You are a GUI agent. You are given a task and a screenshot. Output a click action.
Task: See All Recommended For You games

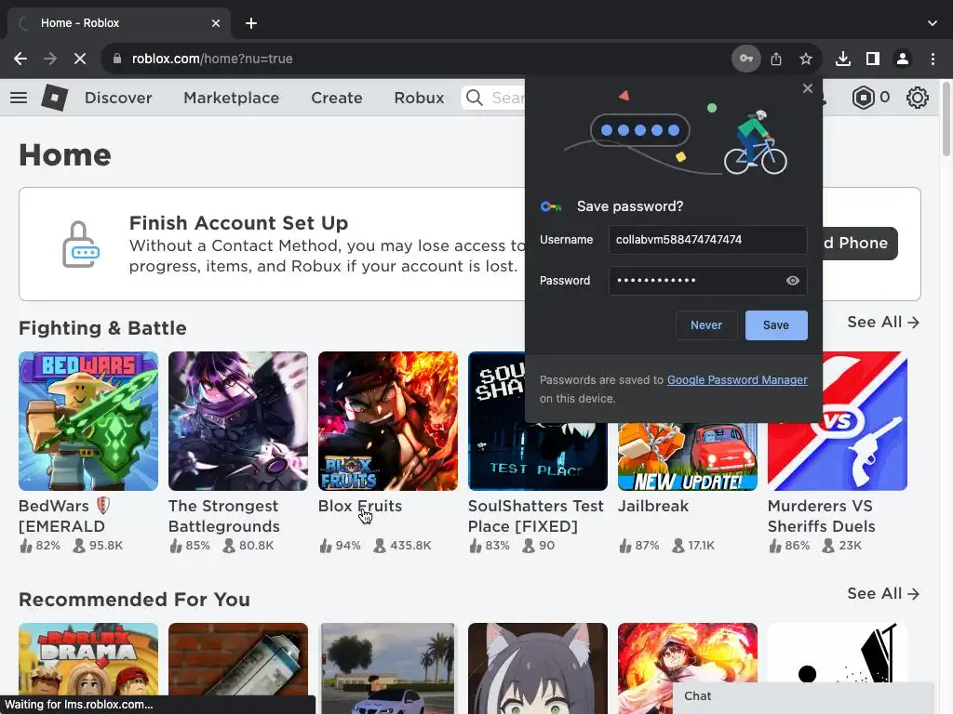coord(883,594)
